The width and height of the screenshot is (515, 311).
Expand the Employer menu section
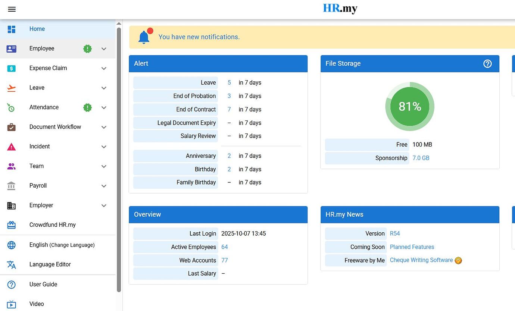coord(104,205)
